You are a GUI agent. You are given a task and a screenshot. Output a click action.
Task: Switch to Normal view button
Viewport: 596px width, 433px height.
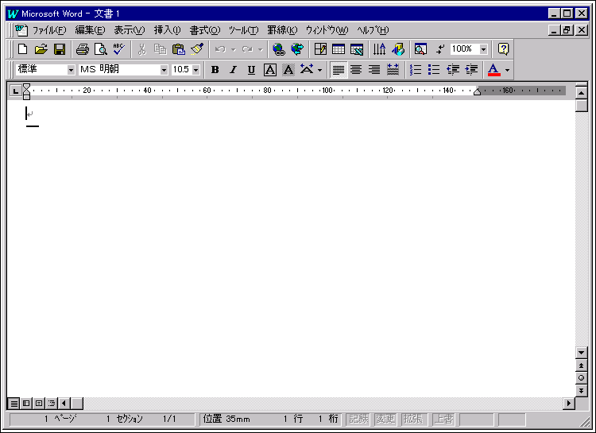tap(14, 404)
